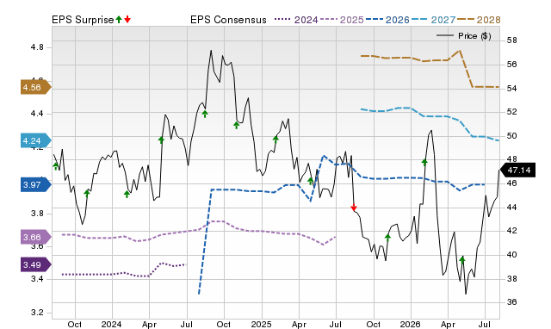Toggle the 2025 consensus series in legend
Image resolution: width=551 pixels, height=329 pixels.
[342, 20]
